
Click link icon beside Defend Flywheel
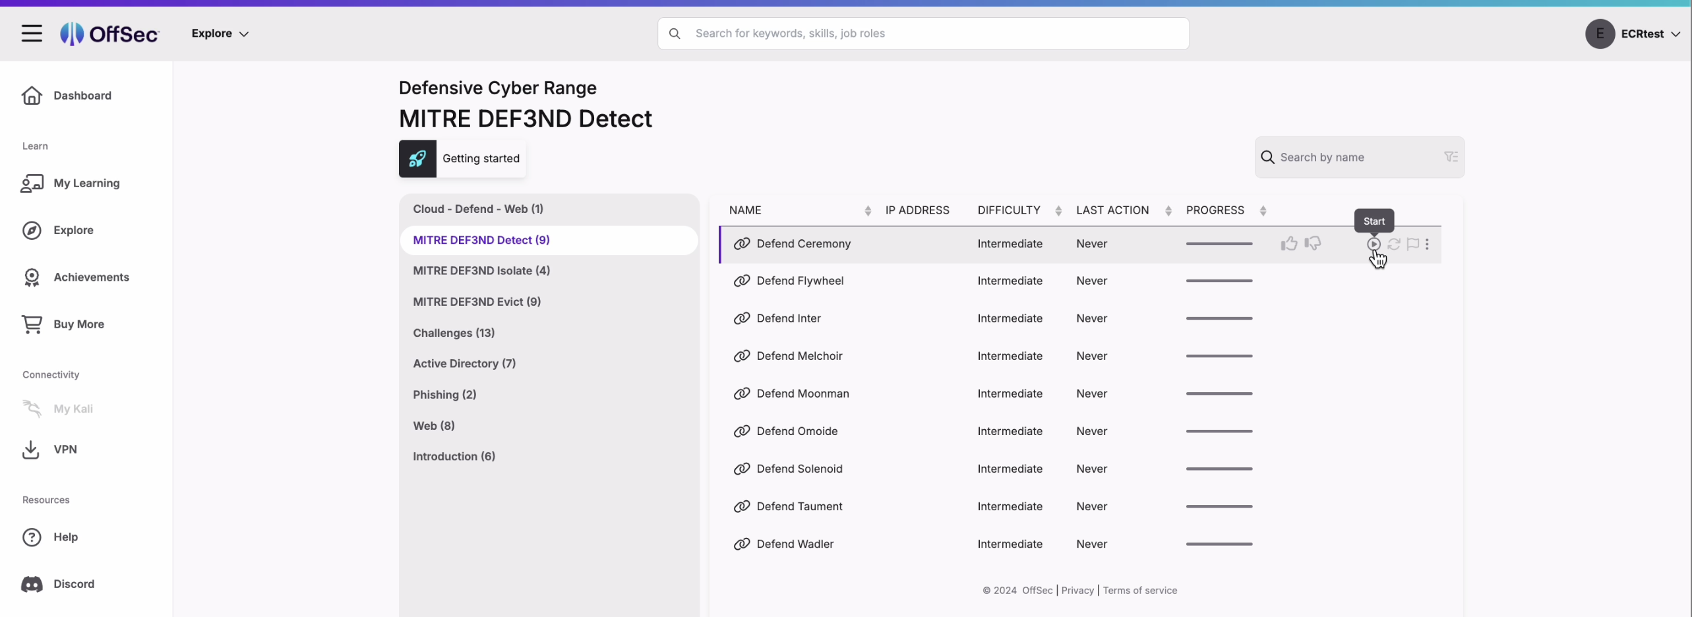[x=742, y=281]
